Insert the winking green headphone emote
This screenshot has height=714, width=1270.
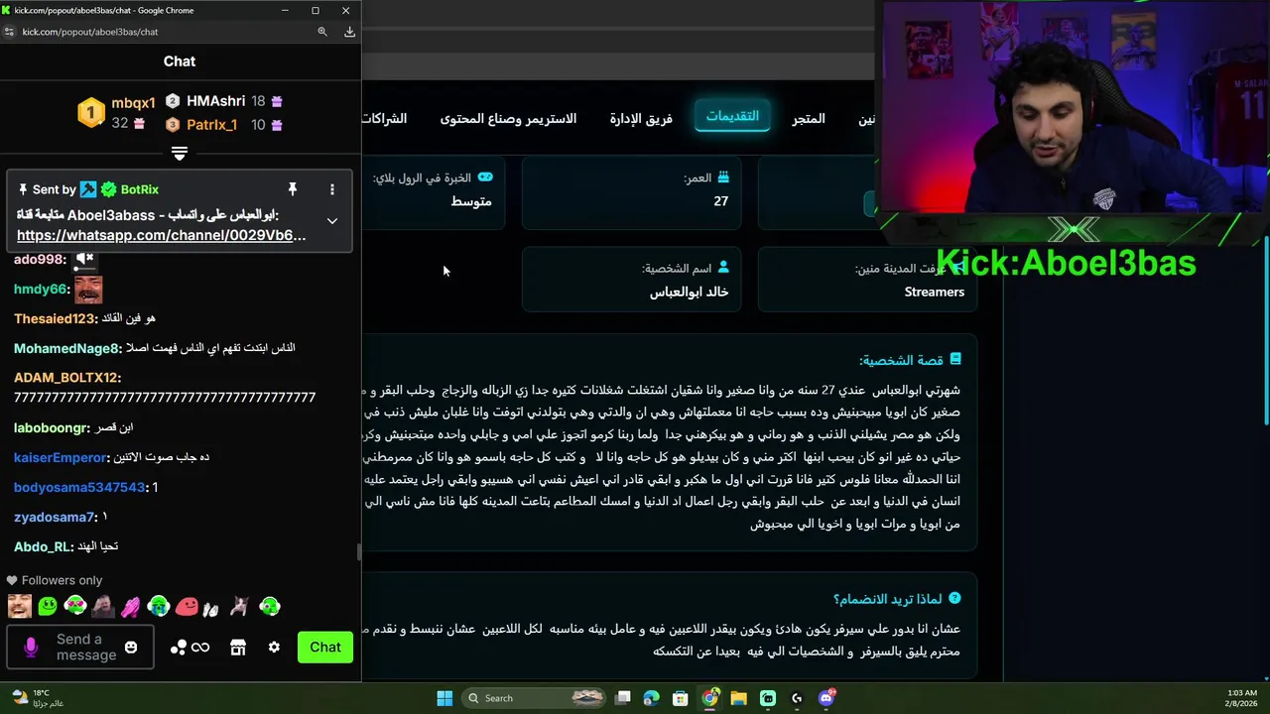point(270,606)
